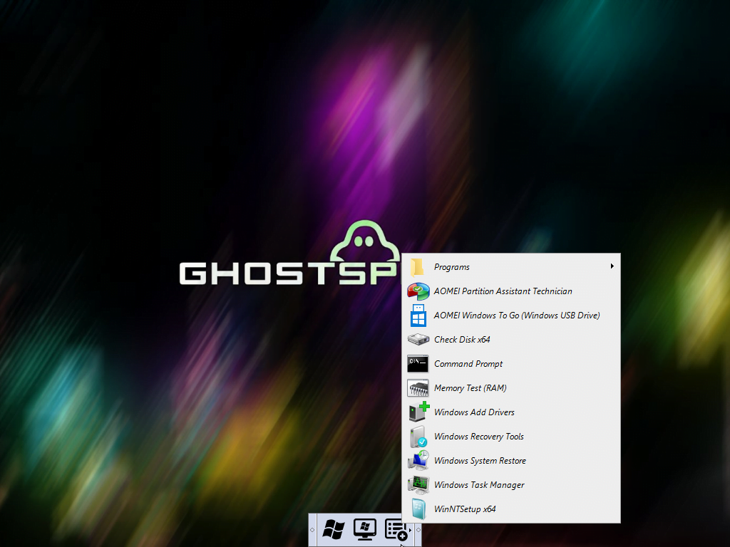The height and width of the screenshot is (547, 730).
Task: Click the right diamond handle of the dock
Action: coord(418,529)
